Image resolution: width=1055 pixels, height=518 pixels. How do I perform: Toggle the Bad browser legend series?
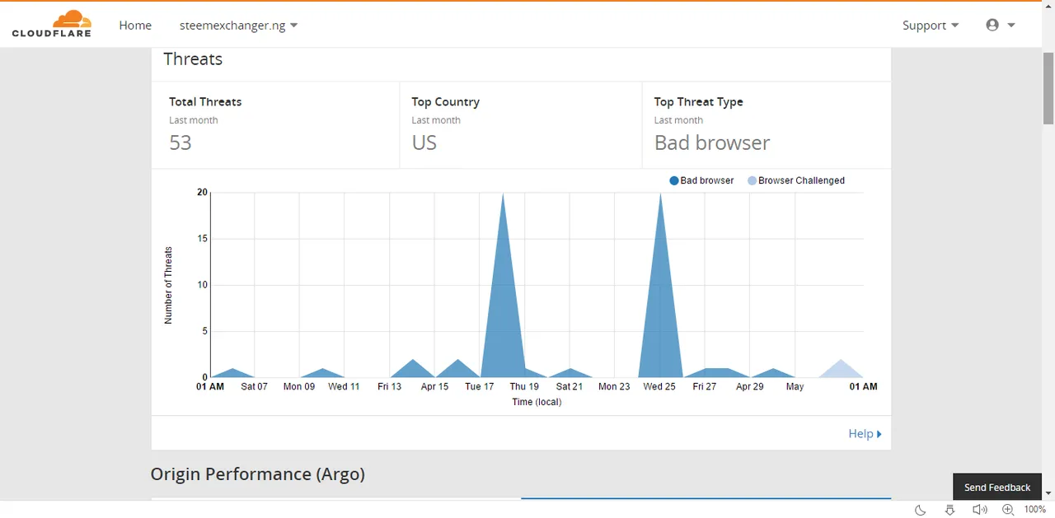[x=701, y=180]
